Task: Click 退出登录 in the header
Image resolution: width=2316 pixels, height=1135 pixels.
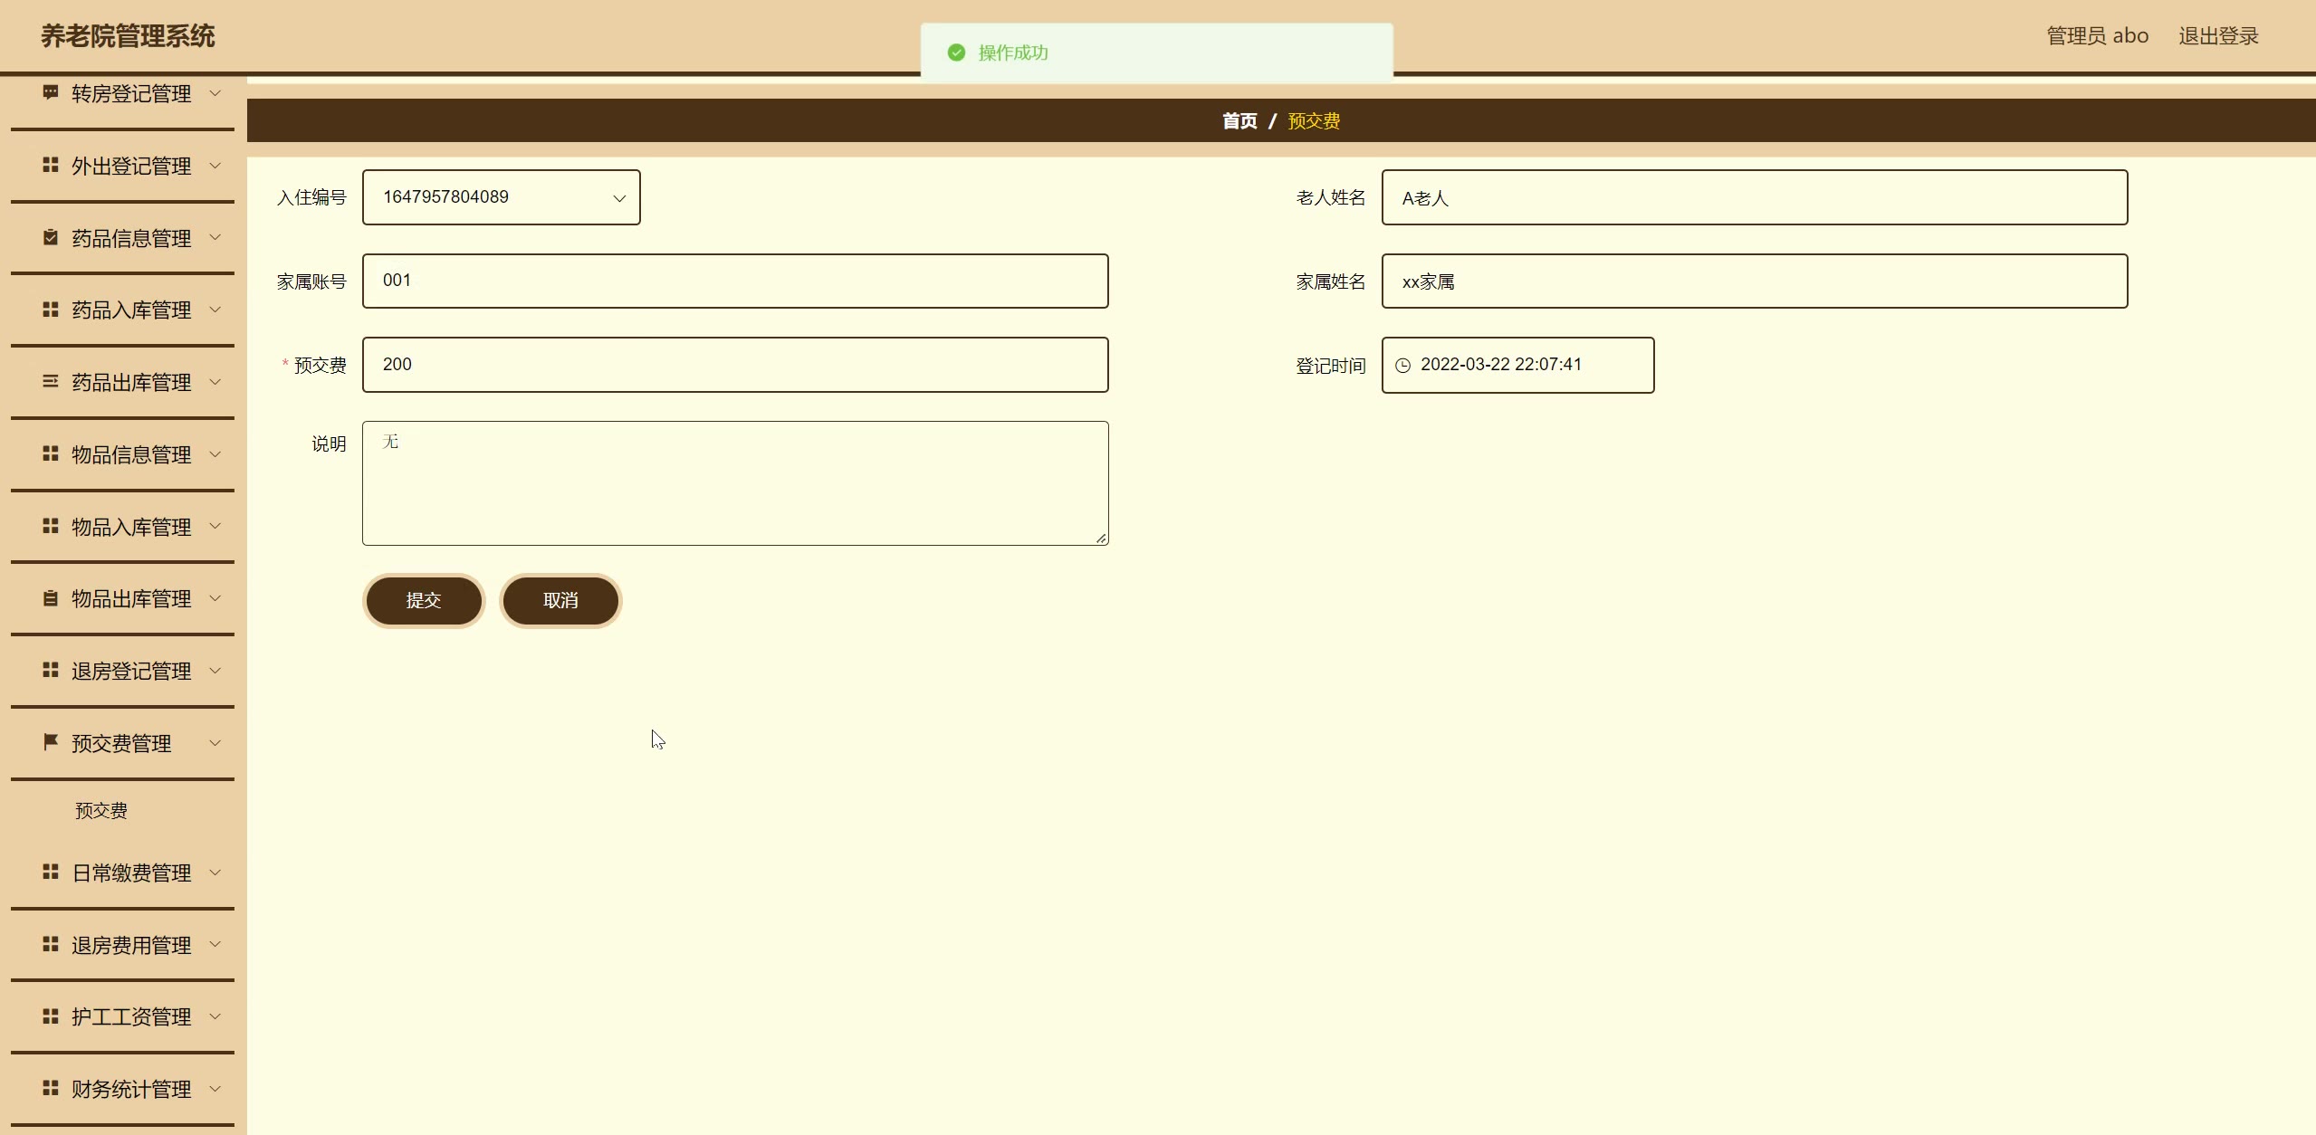Action: (2218, 36)
